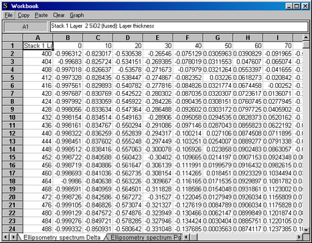The image size is (312, 243).
Task: Select row 12 header
Action: 12,133
